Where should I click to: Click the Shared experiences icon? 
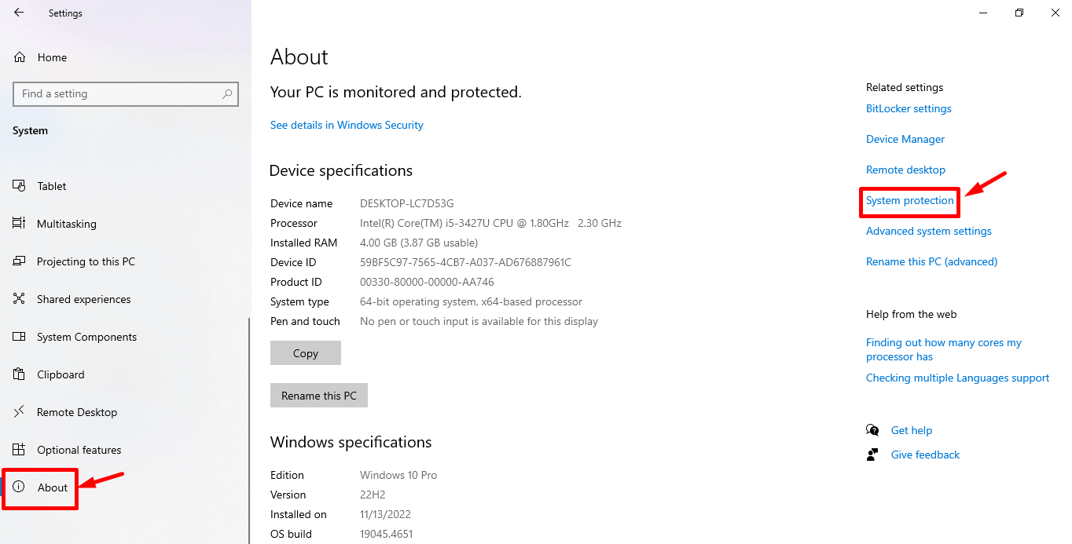click(20, 299)
